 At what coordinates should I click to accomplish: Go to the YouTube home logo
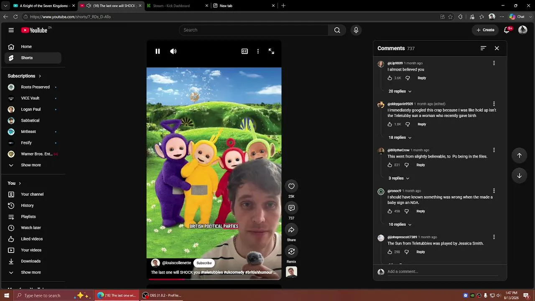[x=34, y=30]
